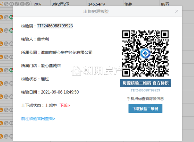The width and height of the screenshot is (194, 142).
Task: Click the key icon in the 28% row
Action: click(17, 4)
